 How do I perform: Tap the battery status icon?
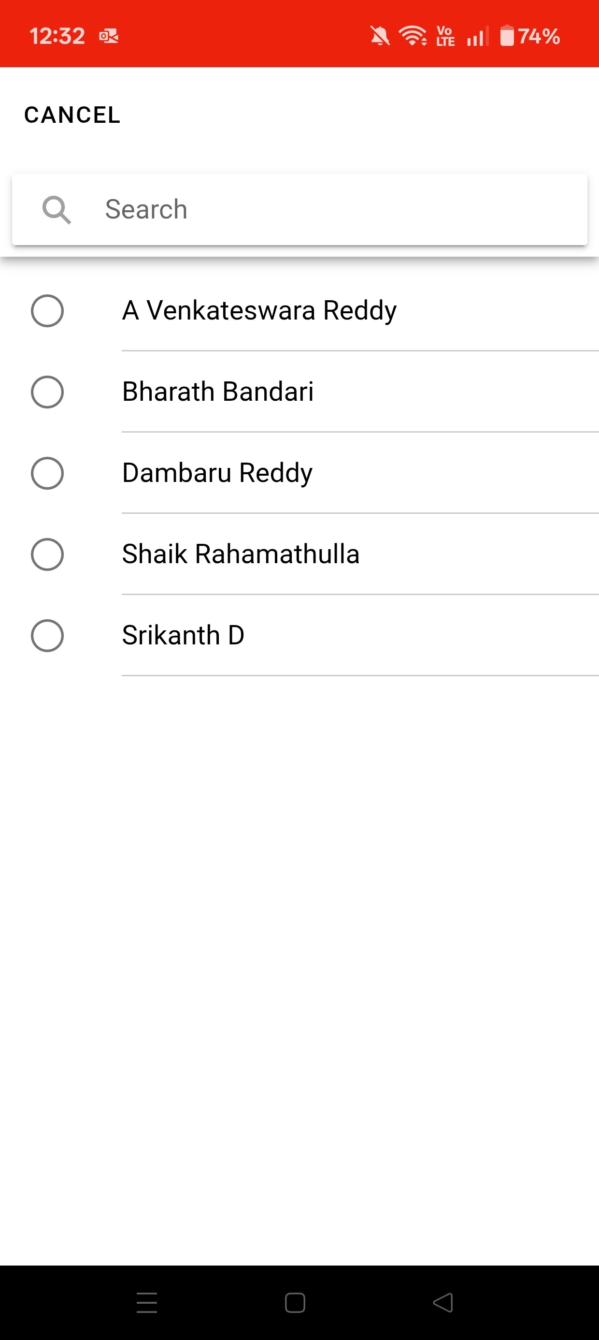(x=507, y=36)
